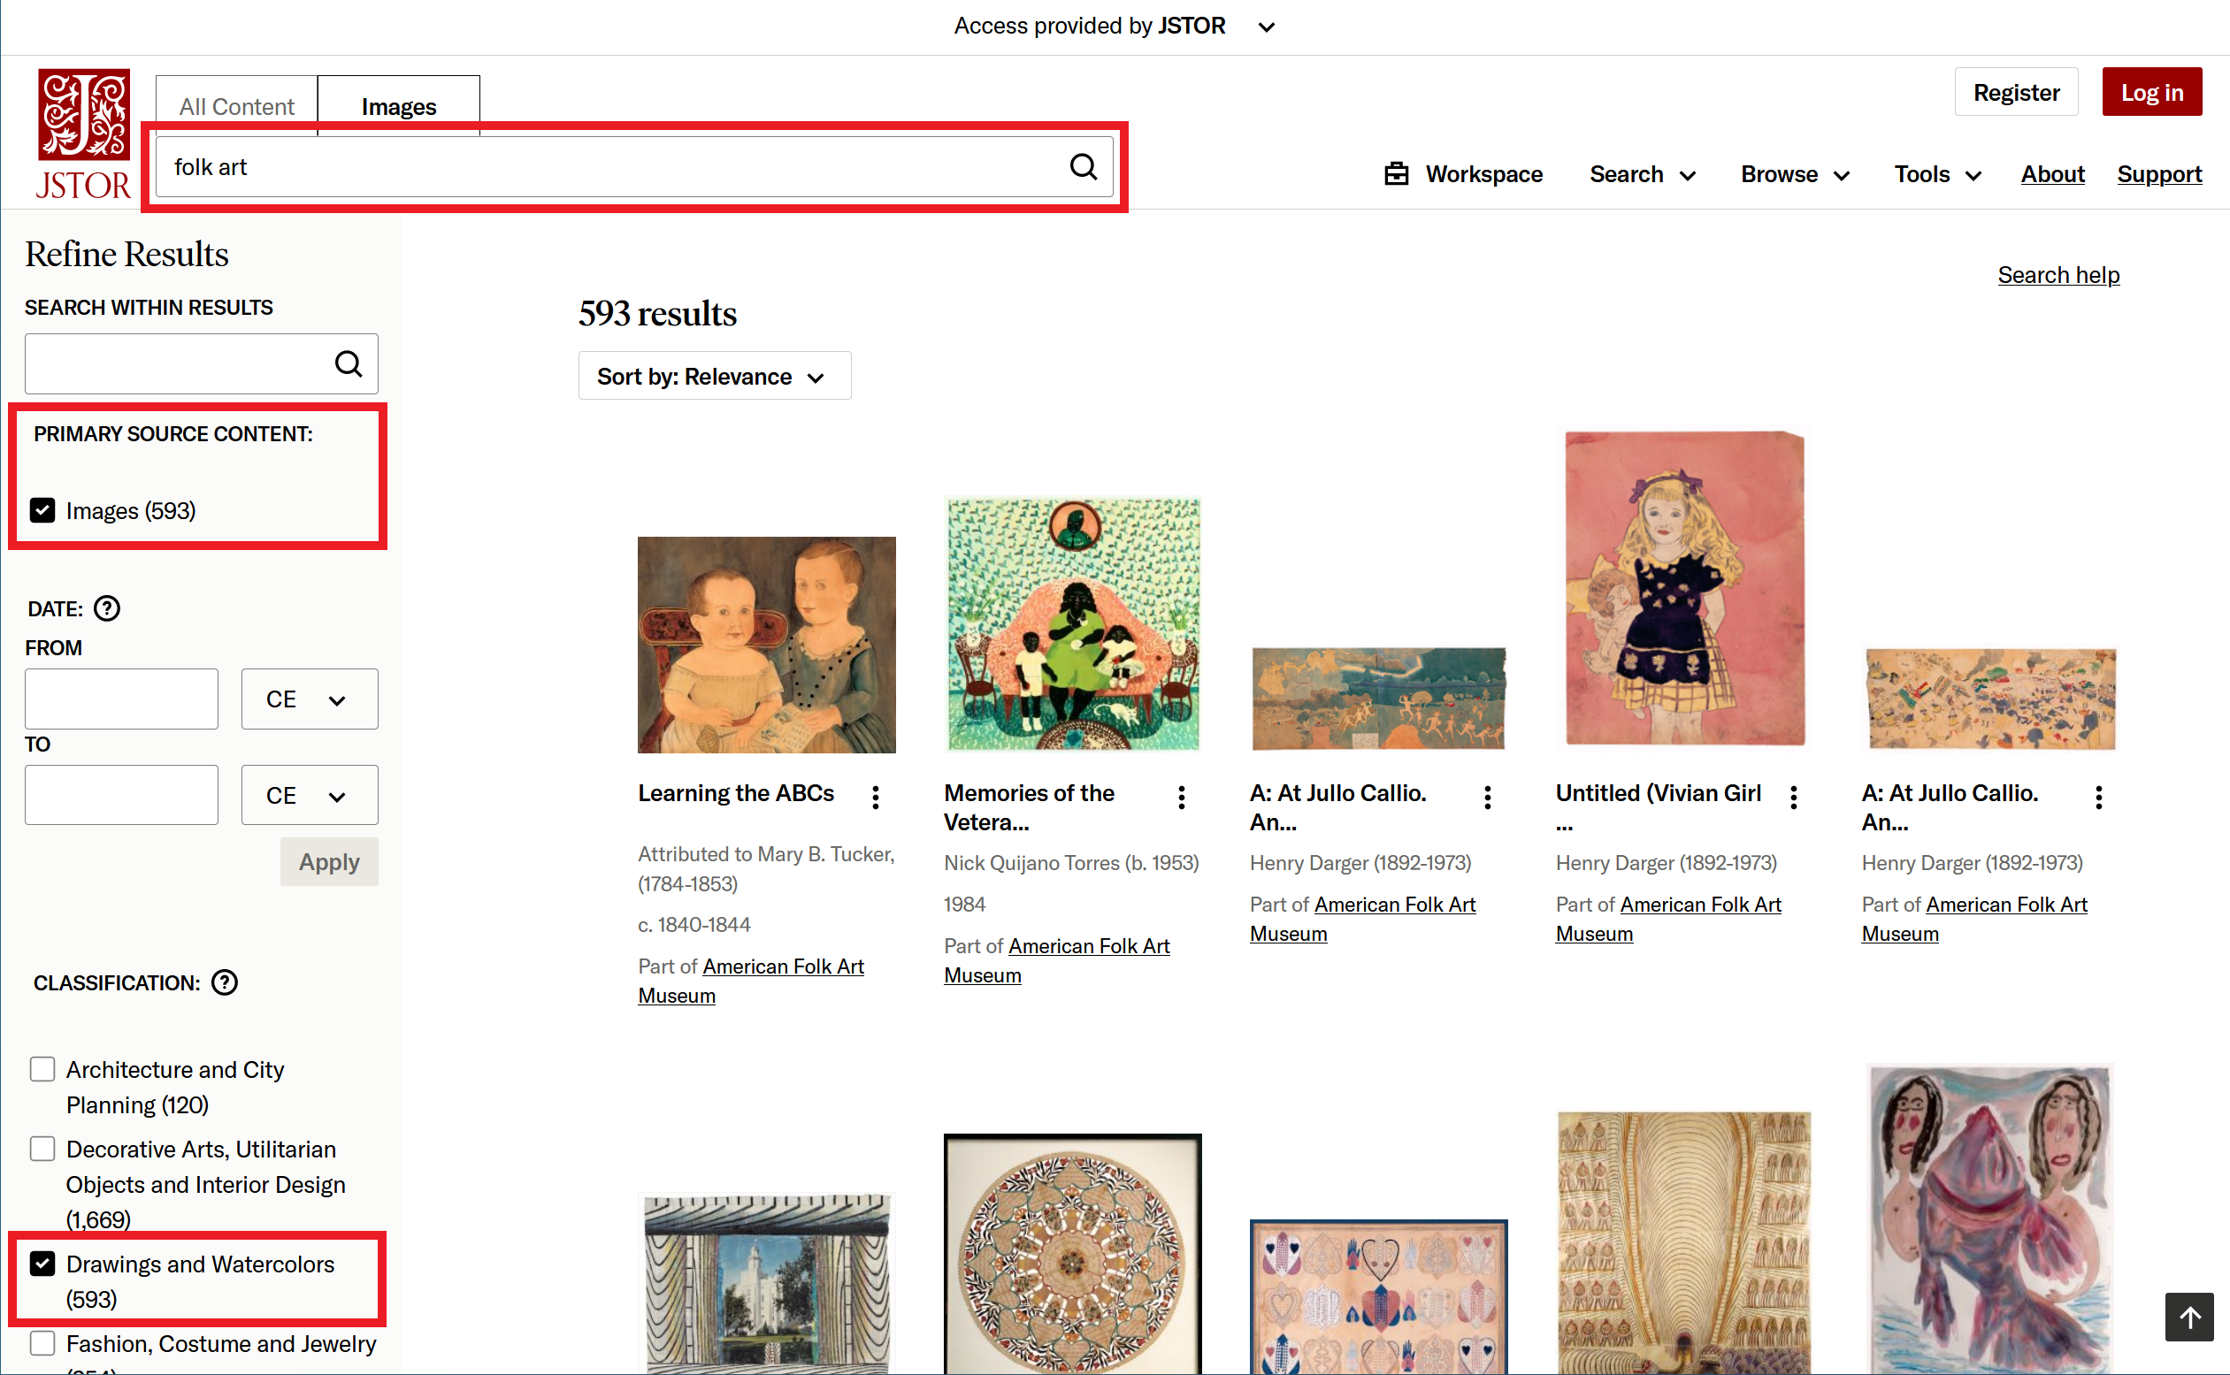Click the Untitled (Vivian Girl title

point(1658,807)
